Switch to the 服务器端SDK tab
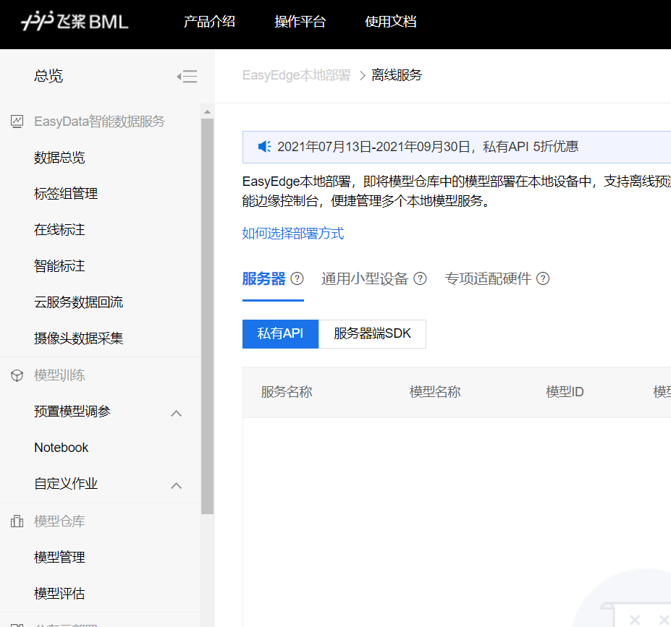Viewport: 671px width, 627px height. 371,333
